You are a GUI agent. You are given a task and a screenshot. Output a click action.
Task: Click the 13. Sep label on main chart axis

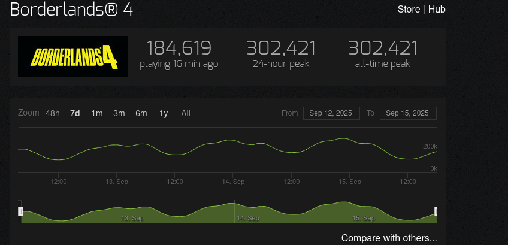(117, 182)
